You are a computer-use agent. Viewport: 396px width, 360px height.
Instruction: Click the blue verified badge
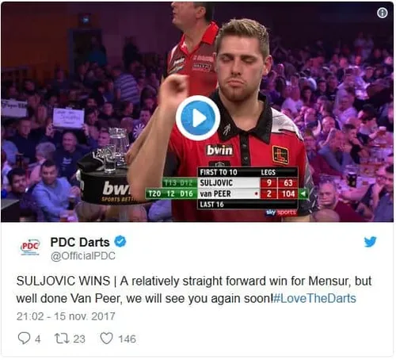click(x=120, y=241)
